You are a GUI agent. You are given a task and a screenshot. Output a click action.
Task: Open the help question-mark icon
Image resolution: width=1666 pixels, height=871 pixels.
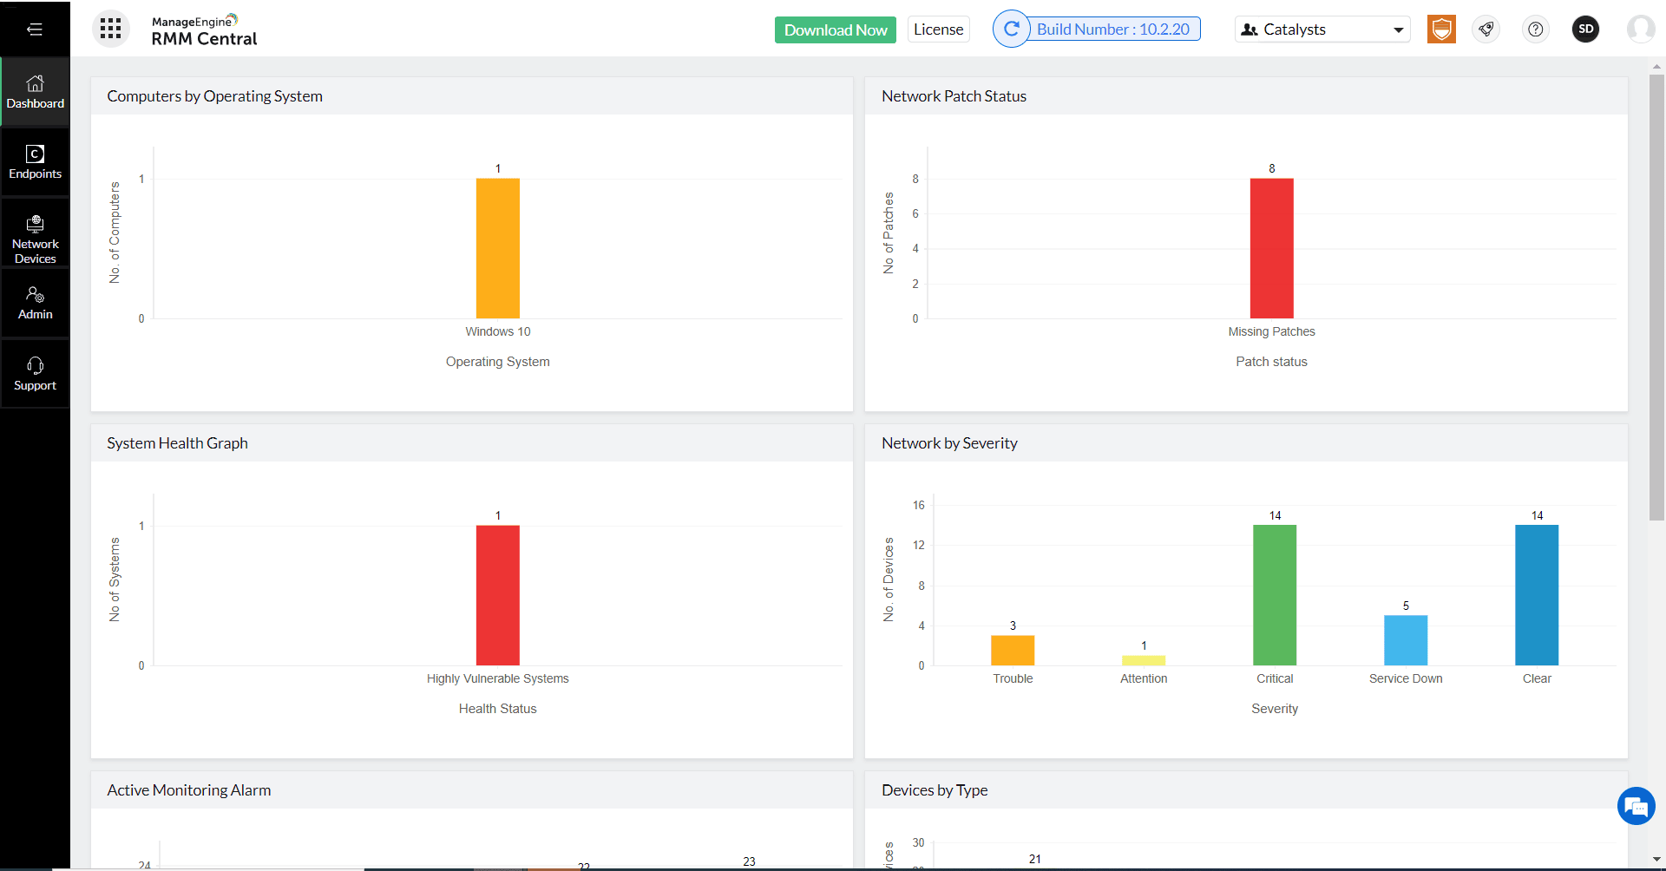coord(1536,29)
